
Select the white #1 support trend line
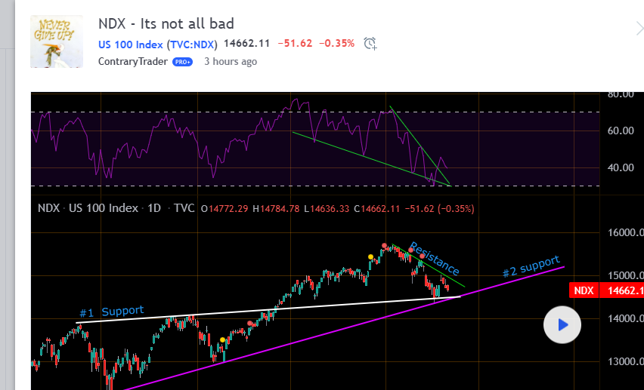click(227, 312)
